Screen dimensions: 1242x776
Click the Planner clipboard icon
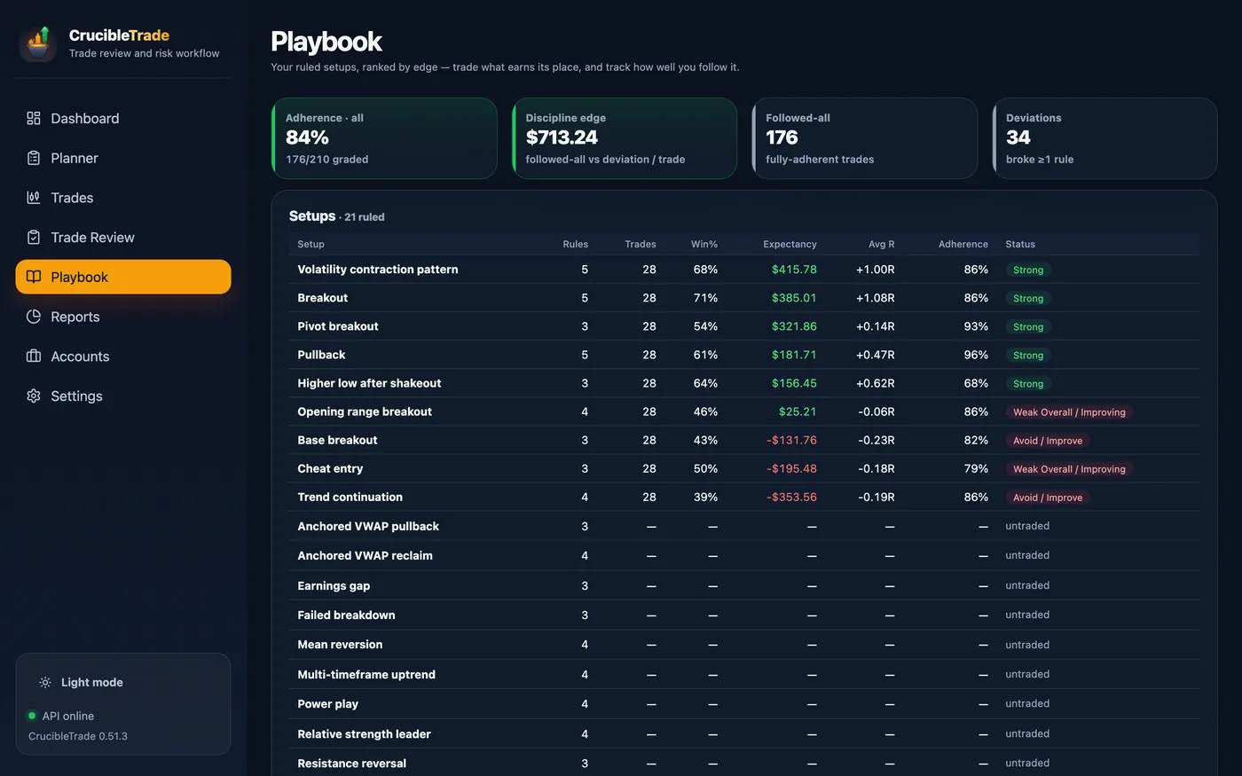34,158
